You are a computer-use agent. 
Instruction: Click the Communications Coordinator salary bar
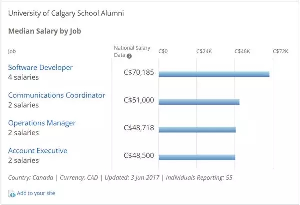point(199,102)
